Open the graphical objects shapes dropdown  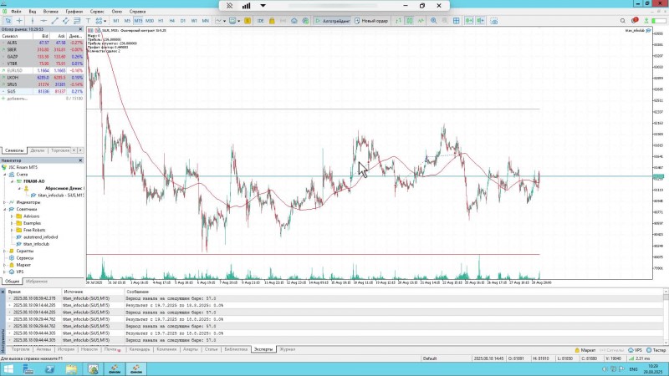pos(100,20)
